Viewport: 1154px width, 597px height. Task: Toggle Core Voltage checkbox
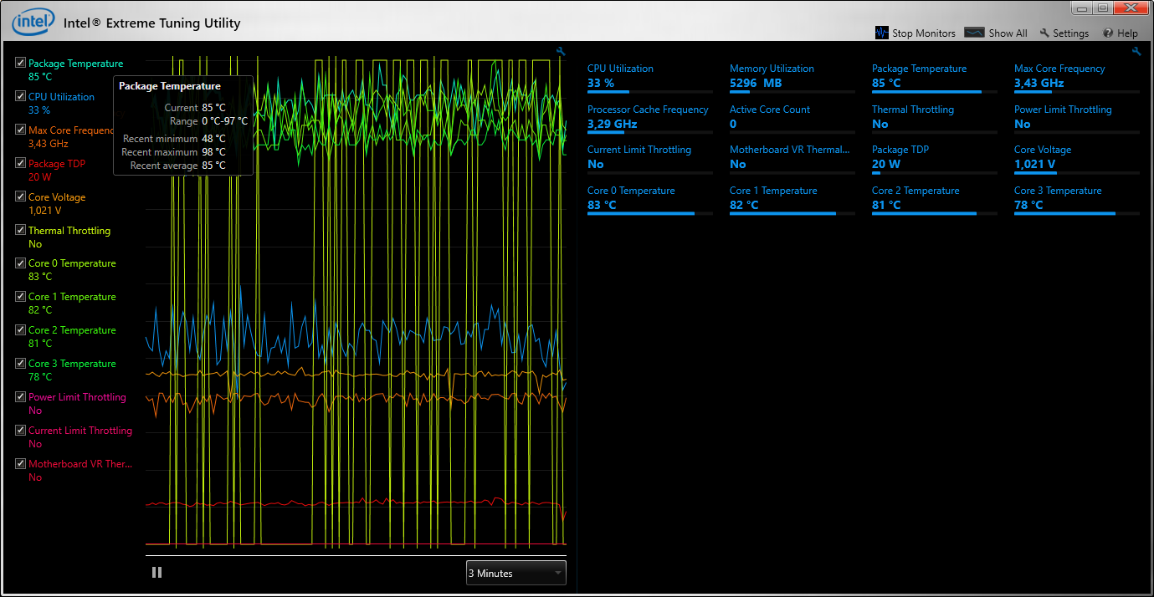pos(21,196)
